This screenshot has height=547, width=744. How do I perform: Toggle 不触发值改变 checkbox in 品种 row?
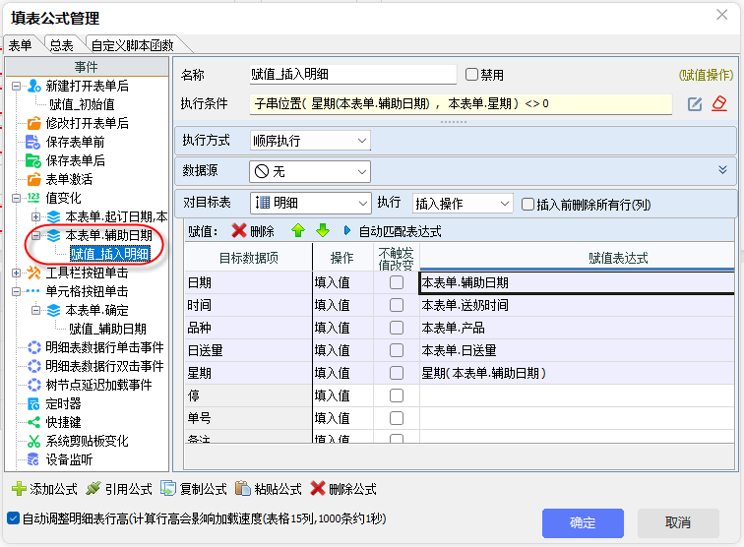(x=397, y=328)
